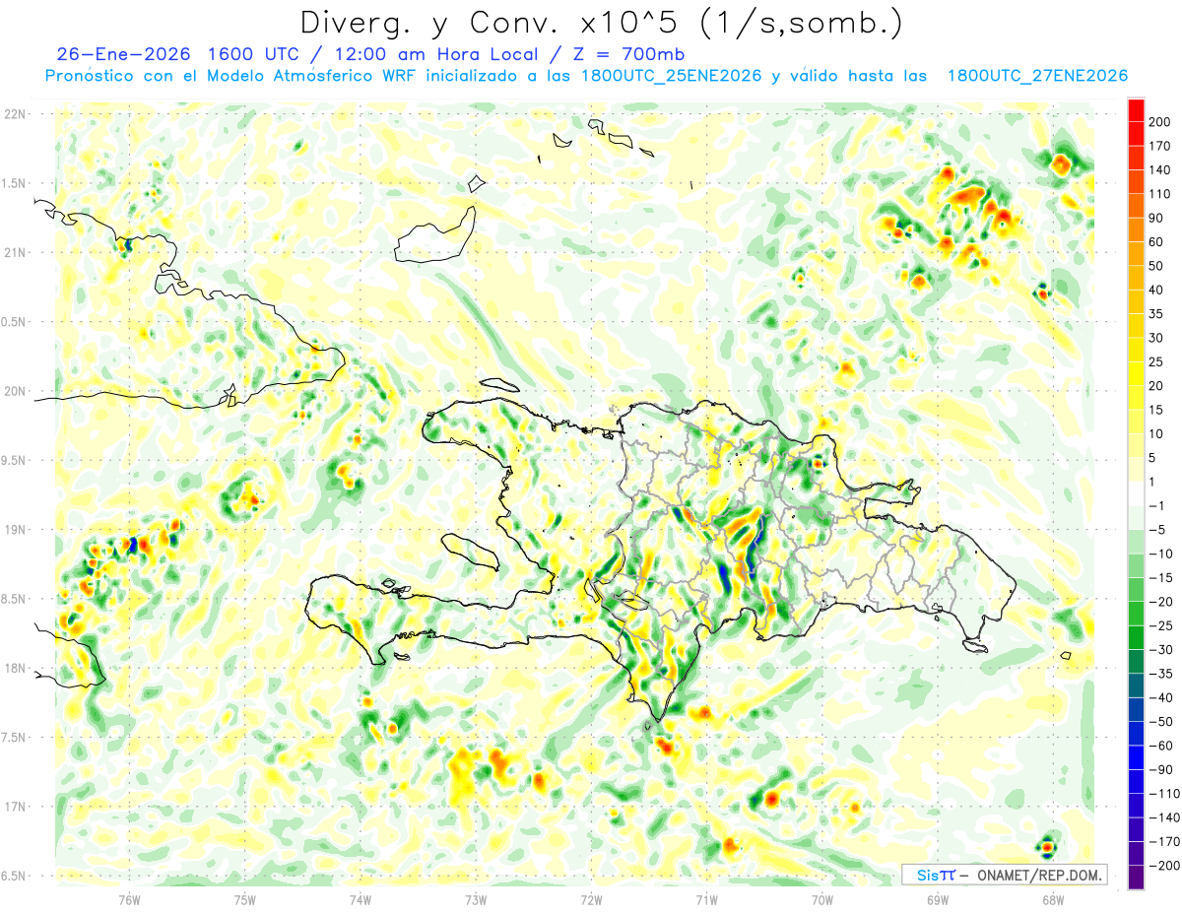Click the '76W' longitude label
1182x913 pixels.
[x=130, y=898]
